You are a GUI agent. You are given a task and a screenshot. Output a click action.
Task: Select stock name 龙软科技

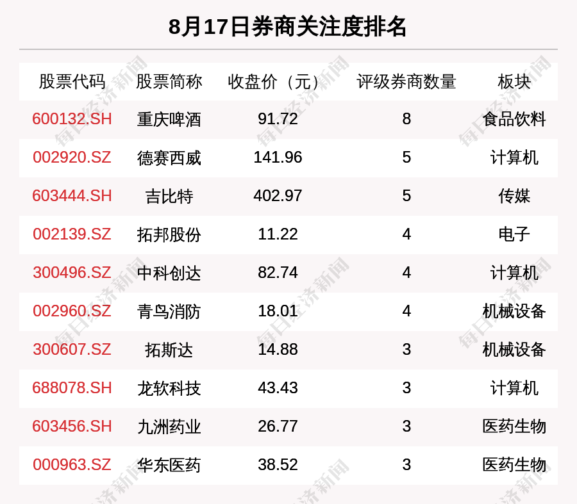169,389
